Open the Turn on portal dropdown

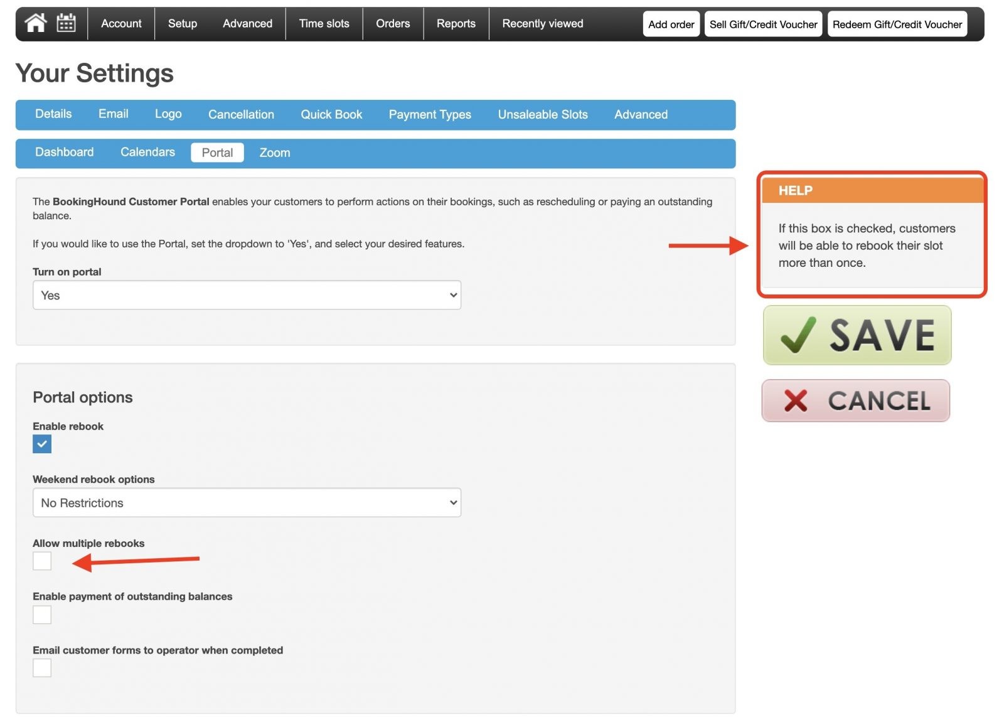pos(247,295)
